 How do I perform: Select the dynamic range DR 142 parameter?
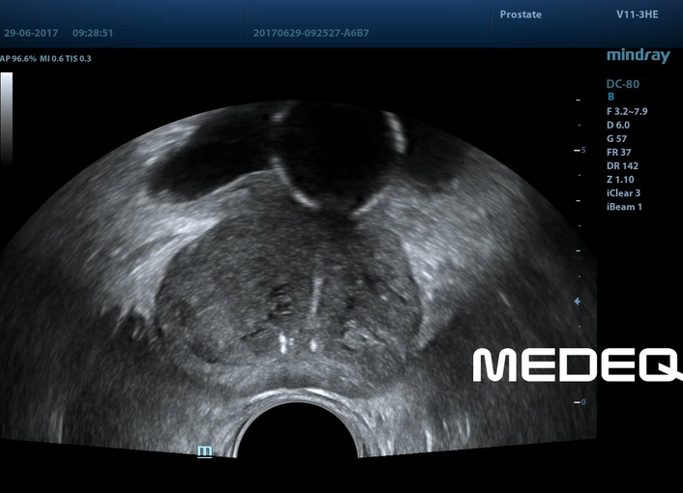pyautogui.click(x=621, y=165)
